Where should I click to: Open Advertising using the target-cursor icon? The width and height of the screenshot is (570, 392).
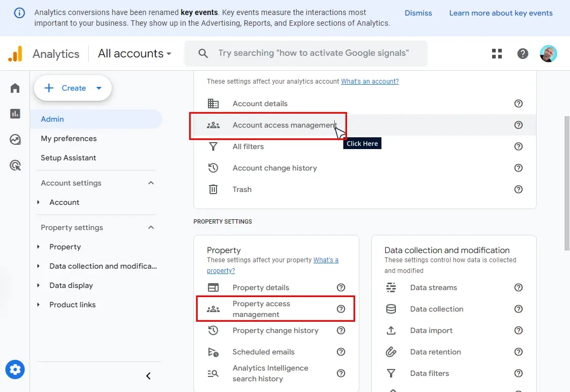pos(15,165)
